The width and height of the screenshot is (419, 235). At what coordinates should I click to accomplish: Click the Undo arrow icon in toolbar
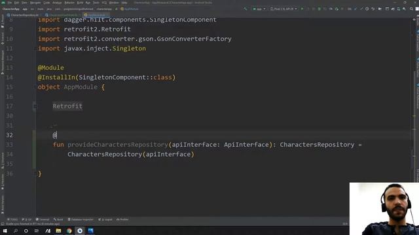[373, 8]
